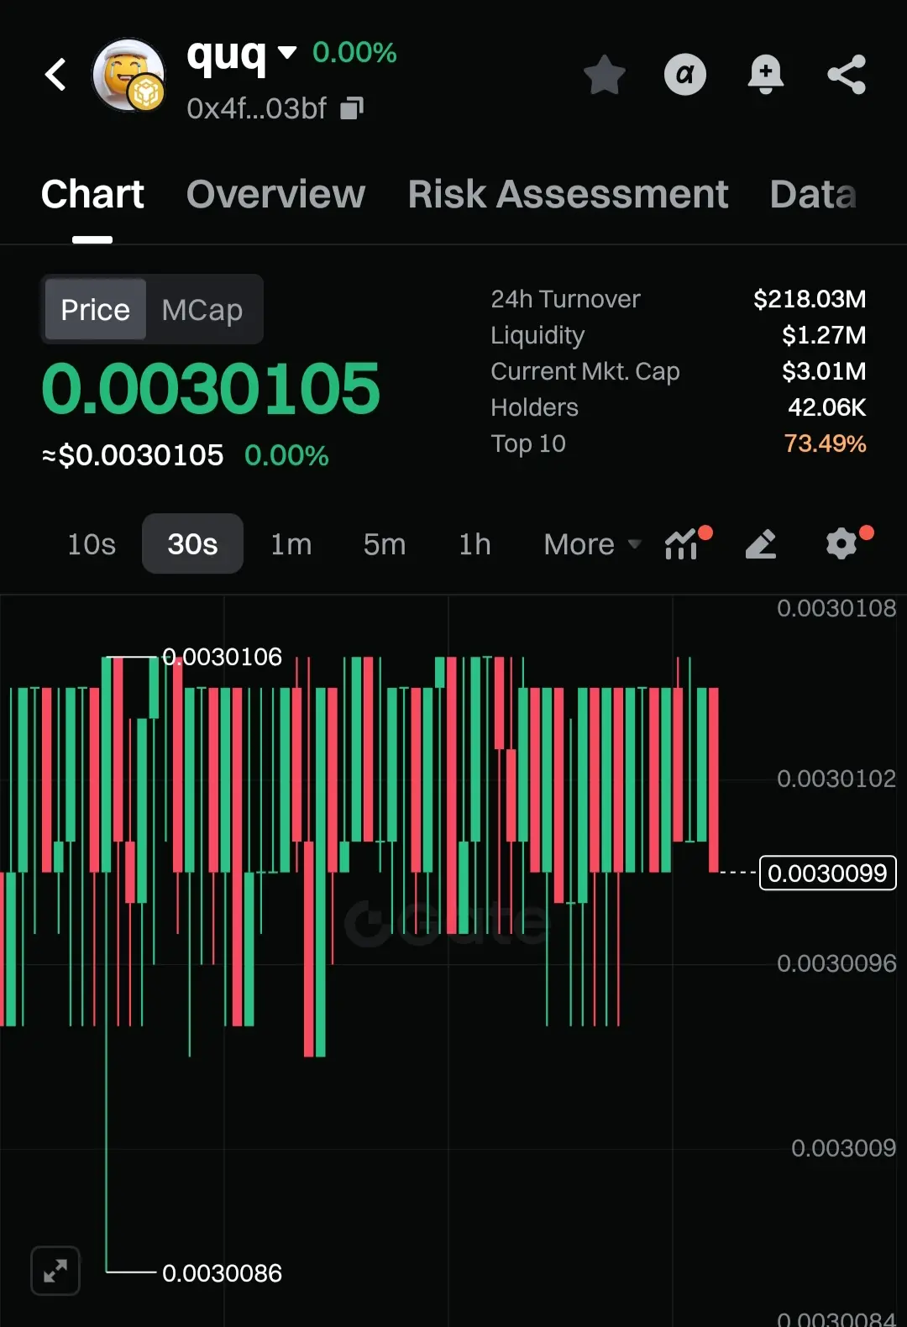Tap the quq token avatar

tap(128, 75)
